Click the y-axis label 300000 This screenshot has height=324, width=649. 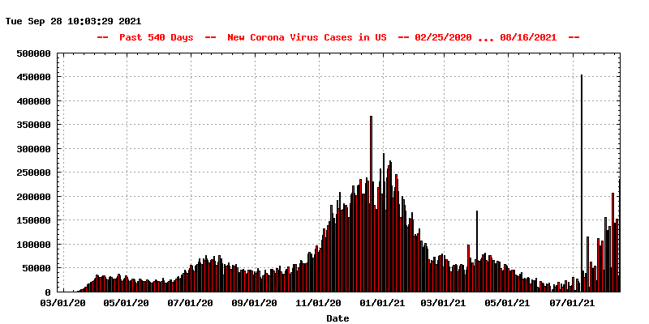pyautogui.click(x=33, y=149)
